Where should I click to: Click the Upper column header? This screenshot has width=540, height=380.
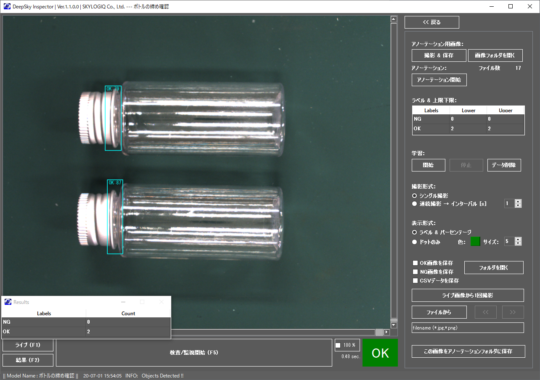(505, 111)
